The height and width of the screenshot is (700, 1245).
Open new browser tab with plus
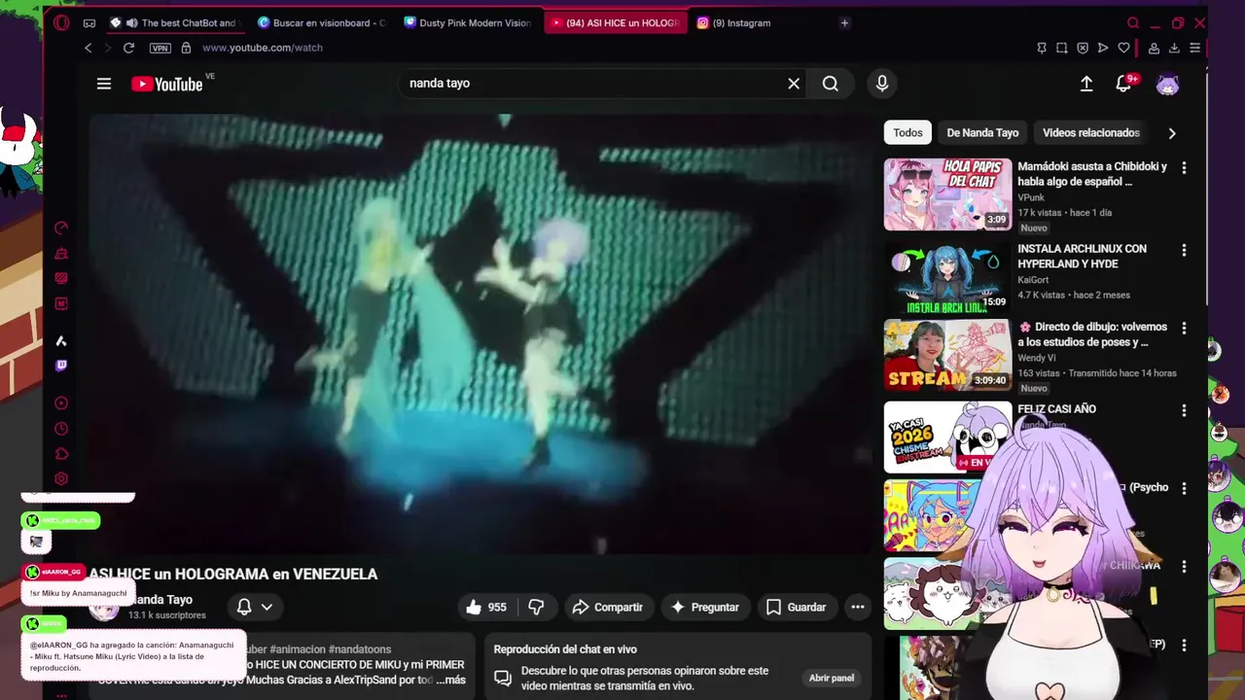(x=844, y=22)
